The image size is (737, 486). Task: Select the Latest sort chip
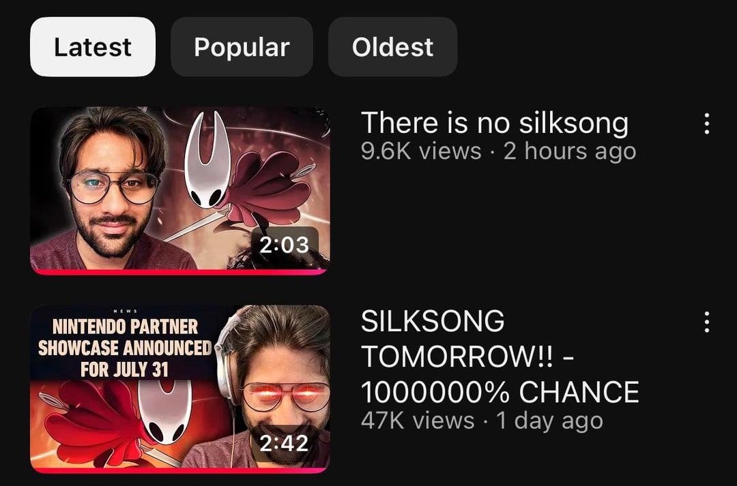[x=93, y=47]
